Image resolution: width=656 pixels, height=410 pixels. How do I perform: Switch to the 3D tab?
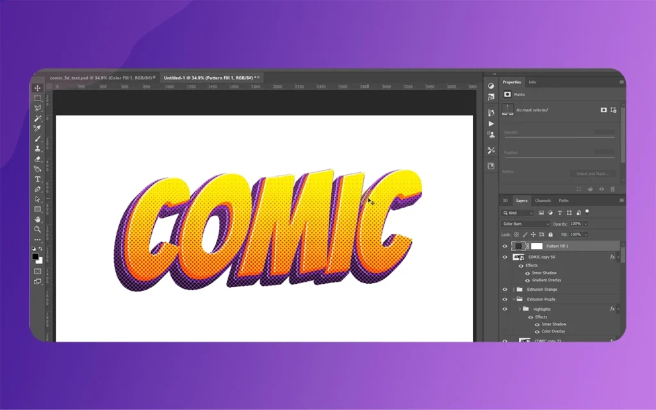[x=505, y=201]
